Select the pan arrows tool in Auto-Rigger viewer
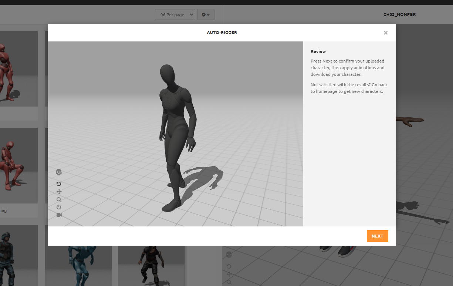This screenshot has height=286, width=453. point(59,192)
